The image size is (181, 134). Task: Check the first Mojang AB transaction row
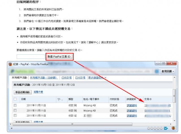click(x=15, y=105)
